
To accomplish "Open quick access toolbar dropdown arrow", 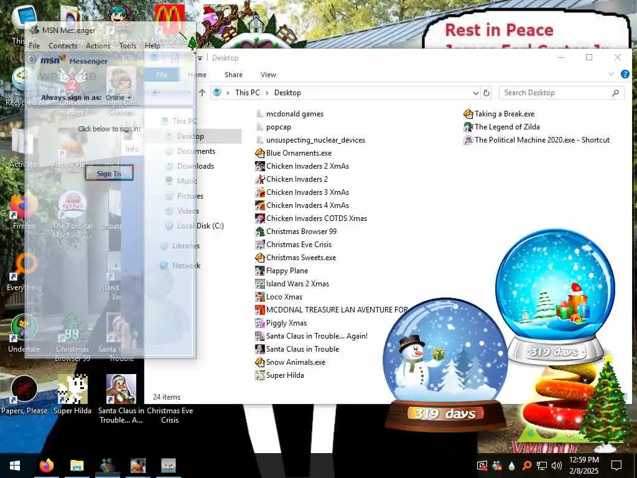I will click(200, 59).
